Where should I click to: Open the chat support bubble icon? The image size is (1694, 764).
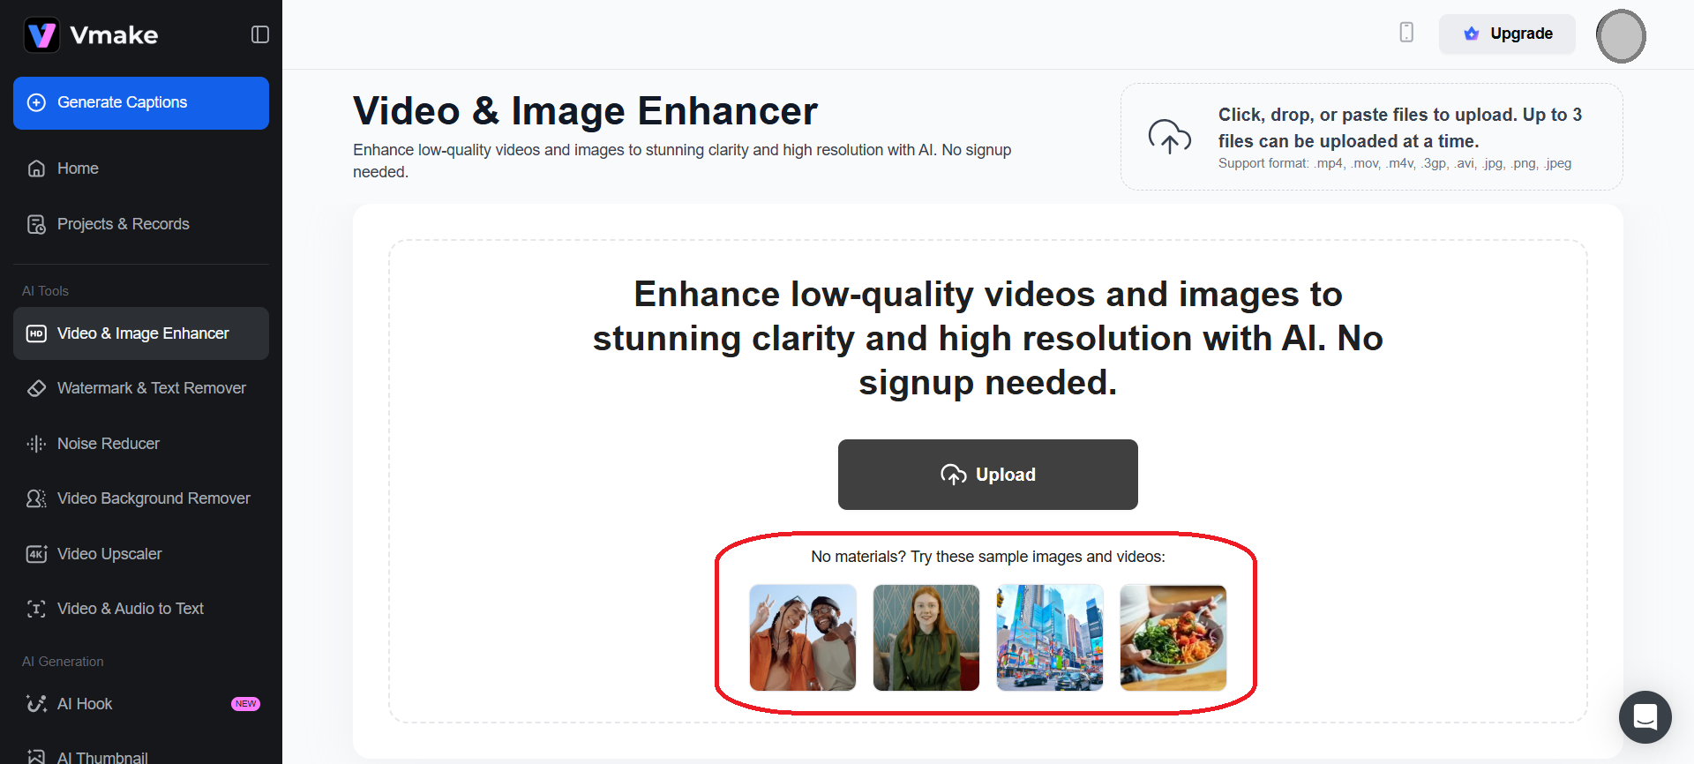pos(1645,716)
